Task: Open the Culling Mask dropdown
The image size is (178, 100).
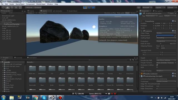Action: pos(166,38)
